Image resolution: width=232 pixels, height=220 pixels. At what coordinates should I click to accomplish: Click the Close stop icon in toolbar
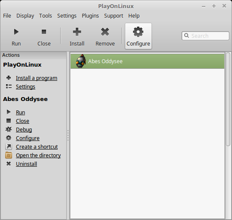(44, 32)
